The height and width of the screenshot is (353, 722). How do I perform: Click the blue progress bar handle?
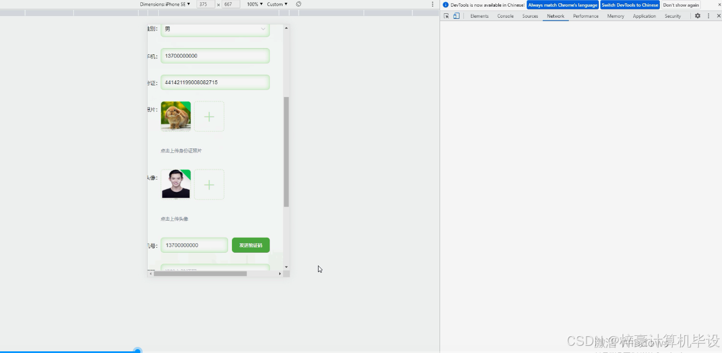pos(138,351)
